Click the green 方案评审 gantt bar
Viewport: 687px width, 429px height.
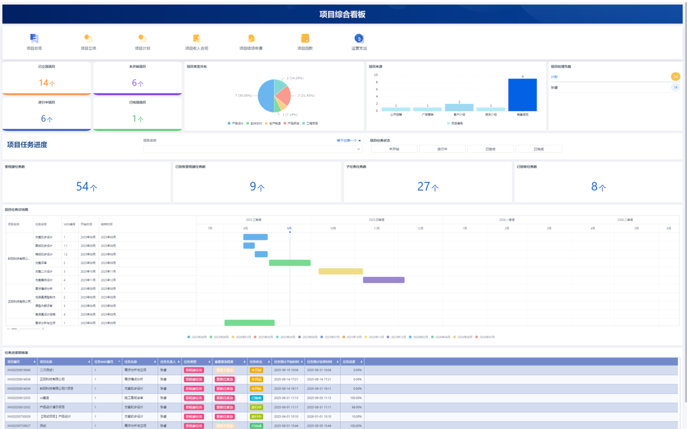(x=290, y=263)
